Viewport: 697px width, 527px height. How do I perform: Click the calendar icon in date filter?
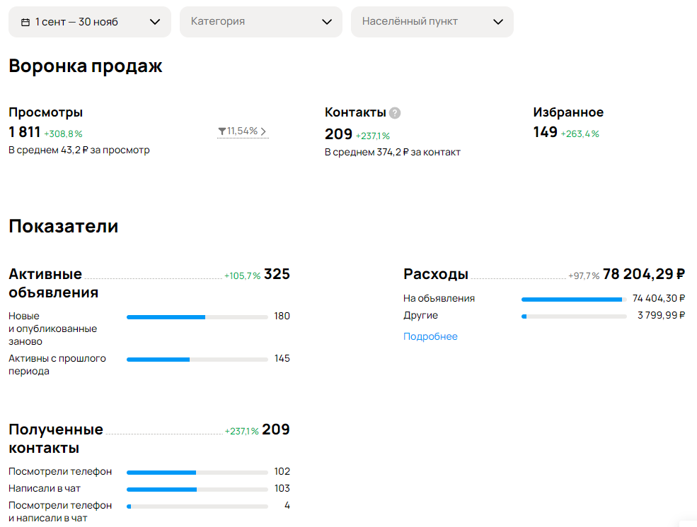25,22
